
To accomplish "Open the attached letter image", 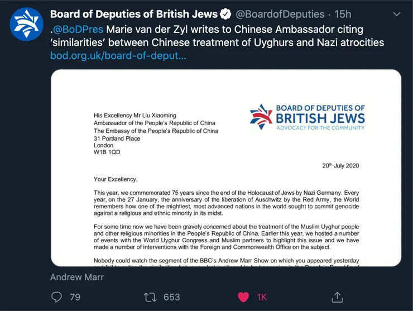I will 225,168.
